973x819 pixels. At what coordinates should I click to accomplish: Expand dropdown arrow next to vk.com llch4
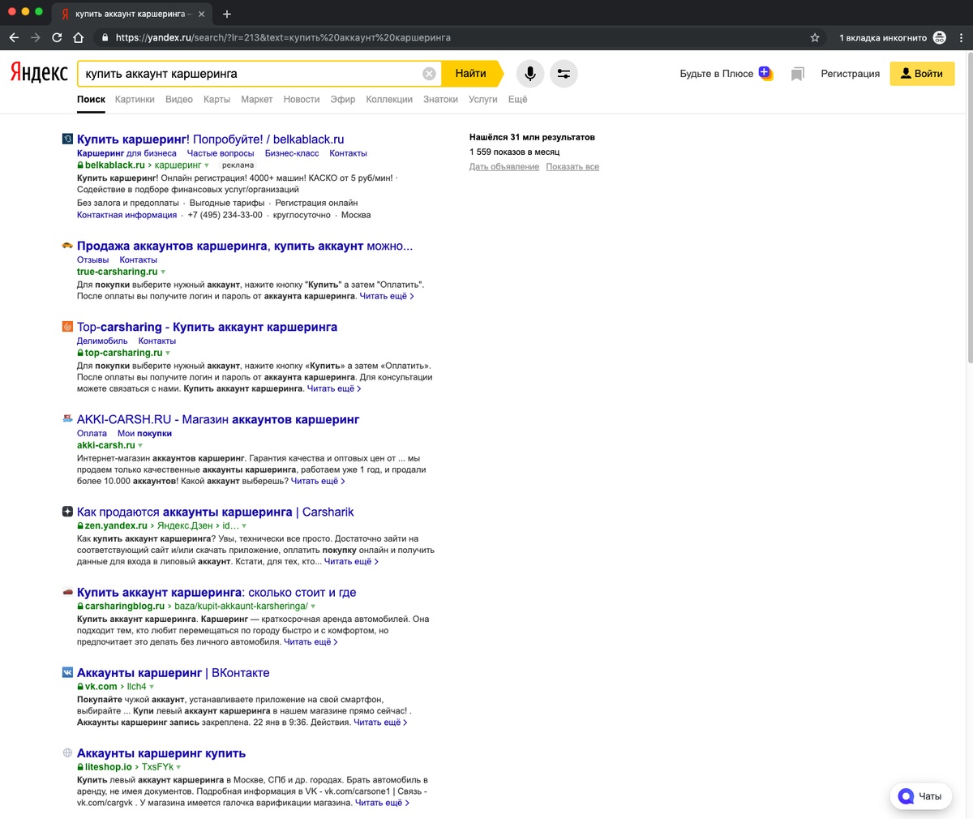pos(152,687)
